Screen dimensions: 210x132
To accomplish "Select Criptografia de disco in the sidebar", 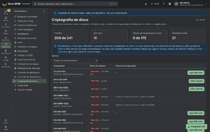I will (x=30, y=81).
